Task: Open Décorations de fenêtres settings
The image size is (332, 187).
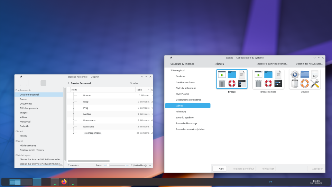Action: click(188, 100)
